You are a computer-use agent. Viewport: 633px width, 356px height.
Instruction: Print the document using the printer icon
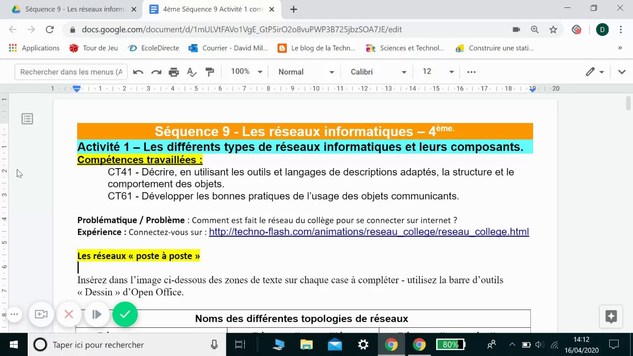174,72
